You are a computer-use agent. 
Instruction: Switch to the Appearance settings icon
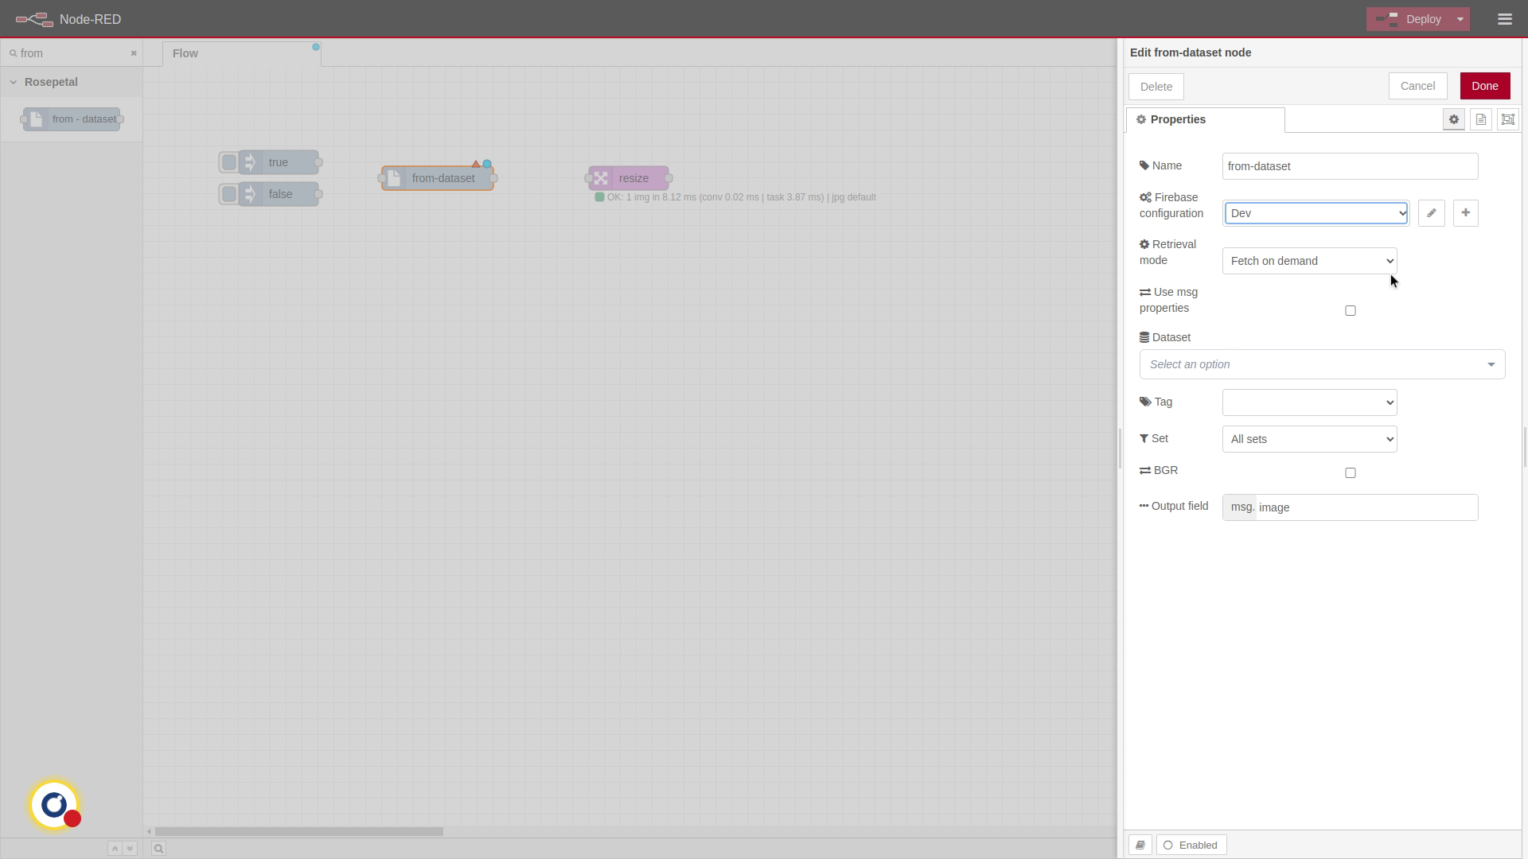point(1507,119)
